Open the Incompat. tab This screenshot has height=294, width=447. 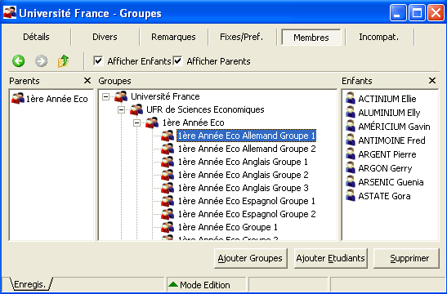379,37
